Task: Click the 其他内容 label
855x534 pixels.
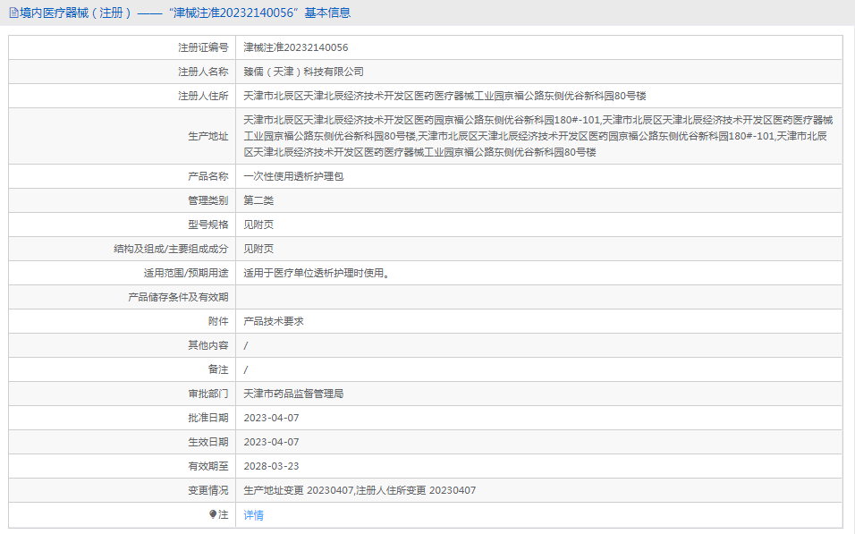Action: click(x=207, y=345)
